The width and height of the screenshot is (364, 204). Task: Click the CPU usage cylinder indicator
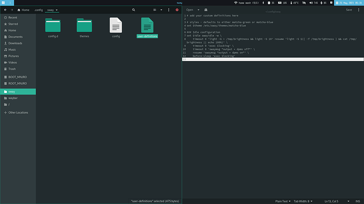click(271, 3)
